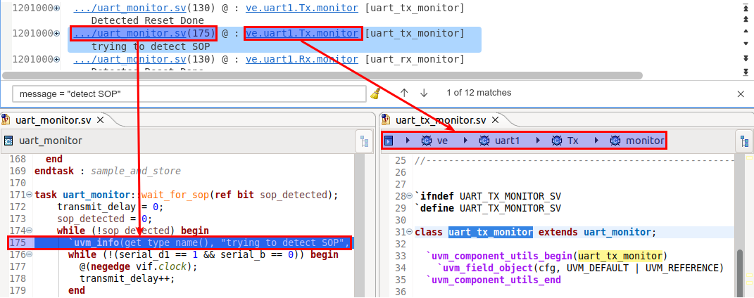This screenshot has height=298, width=754.
Task: Close the log search bar
Action: [741, 94]
